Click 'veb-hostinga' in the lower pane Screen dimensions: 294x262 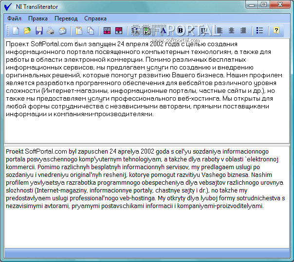tap(138, 198)
